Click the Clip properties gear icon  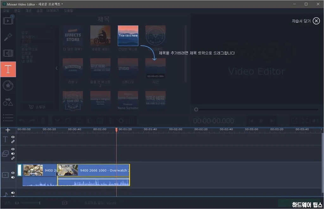(121, 121)
